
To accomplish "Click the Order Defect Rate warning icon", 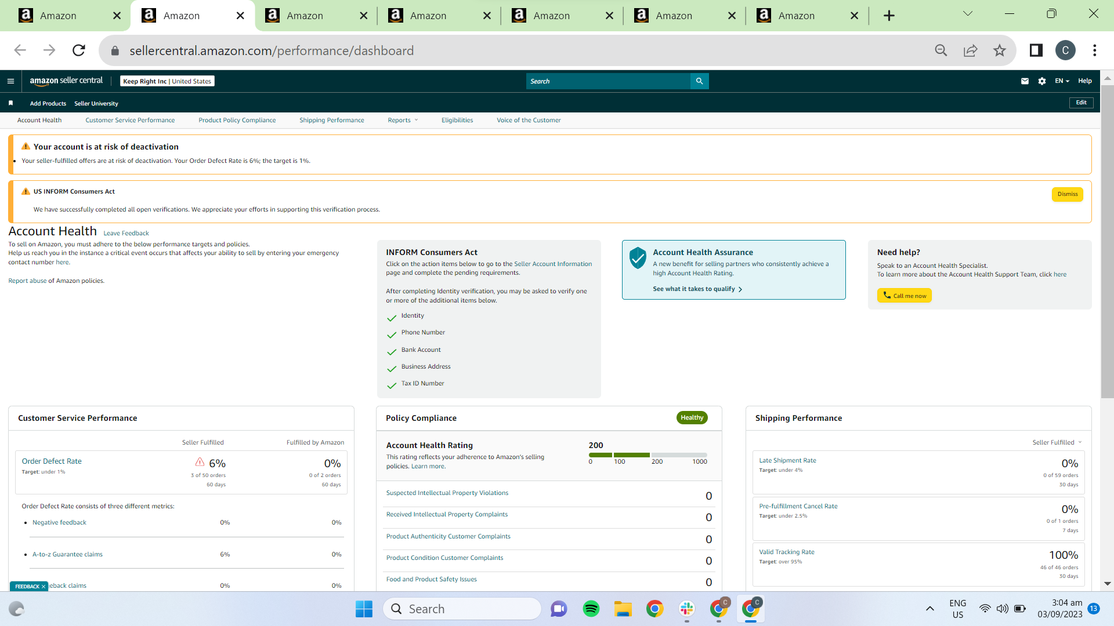I will (200, 462).
